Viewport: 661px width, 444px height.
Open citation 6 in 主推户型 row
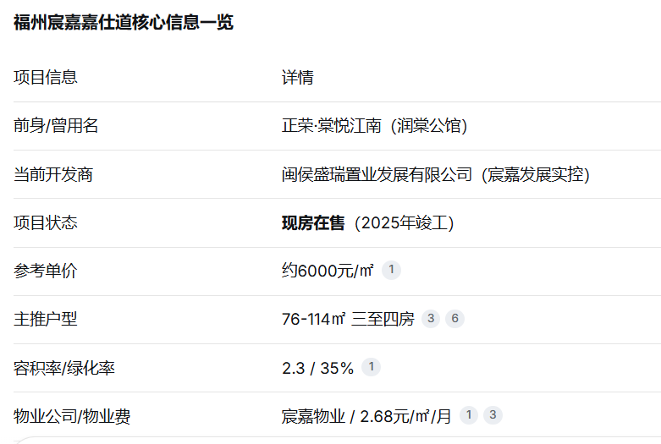(x=454, y=319)
